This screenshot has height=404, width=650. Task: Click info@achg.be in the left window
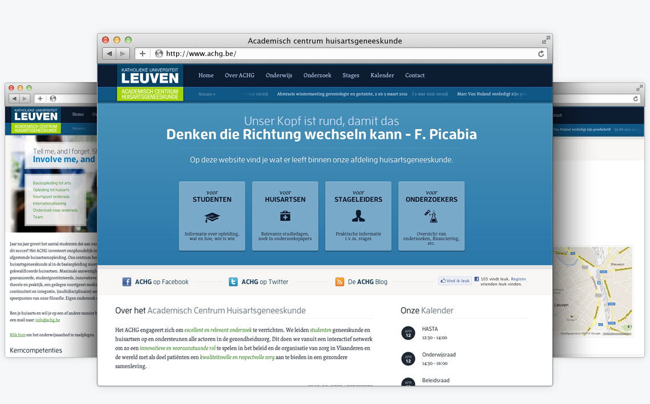point(48,320)
